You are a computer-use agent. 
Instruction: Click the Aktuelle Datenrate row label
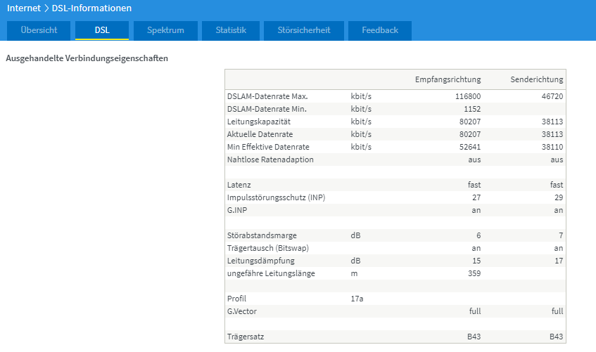(260, 134)
